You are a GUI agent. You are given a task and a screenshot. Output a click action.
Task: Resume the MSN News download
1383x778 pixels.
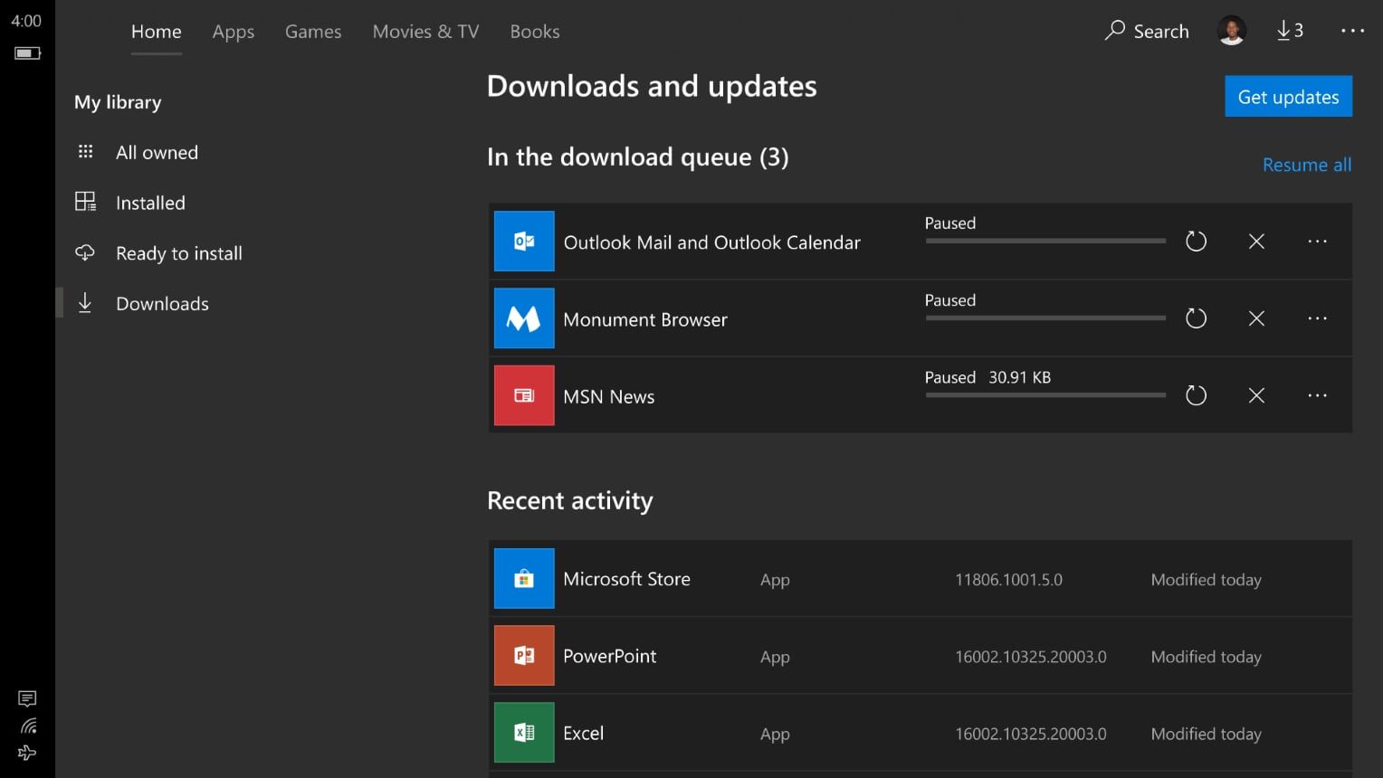click(1196, 395)
